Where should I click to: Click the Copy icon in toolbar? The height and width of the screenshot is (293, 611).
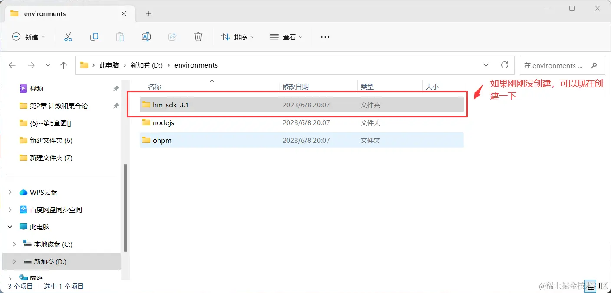[x=94, y=37]
